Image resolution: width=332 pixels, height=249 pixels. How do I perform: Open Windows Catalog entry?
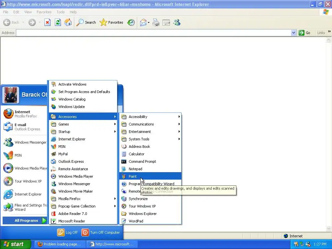point(83,99)
